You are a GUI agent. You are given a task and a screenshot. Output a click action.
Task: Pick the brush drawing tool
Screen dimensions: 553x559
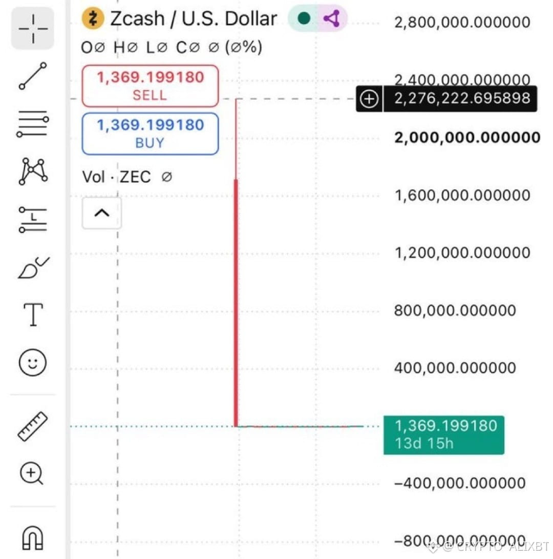tap(33, 267)
